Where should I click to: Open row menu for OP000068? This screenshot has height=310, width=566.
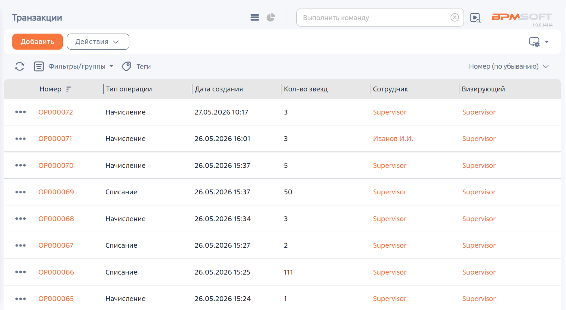[x=21, y=219]
